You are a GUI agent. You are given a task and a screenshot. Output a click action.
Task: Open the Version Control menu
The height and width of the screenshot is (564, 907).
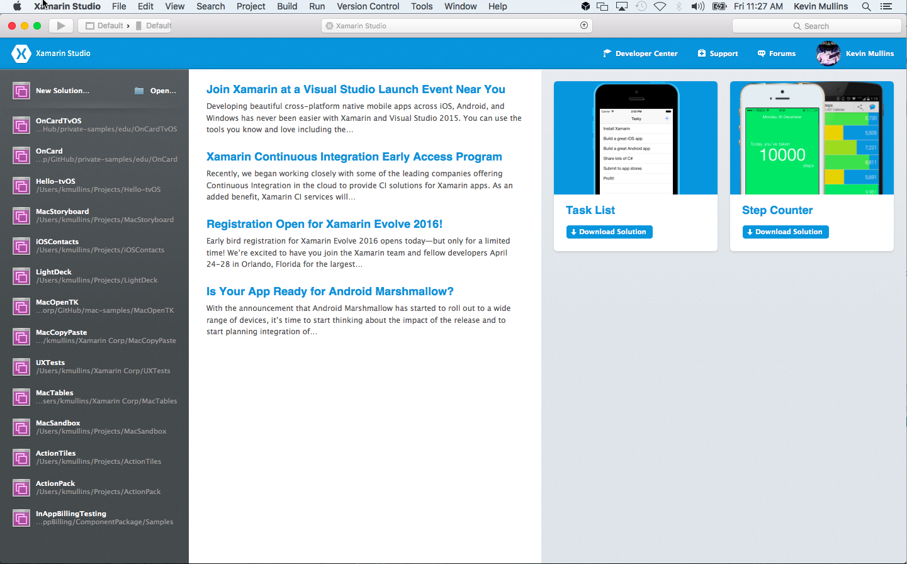(x=368, y=6)
